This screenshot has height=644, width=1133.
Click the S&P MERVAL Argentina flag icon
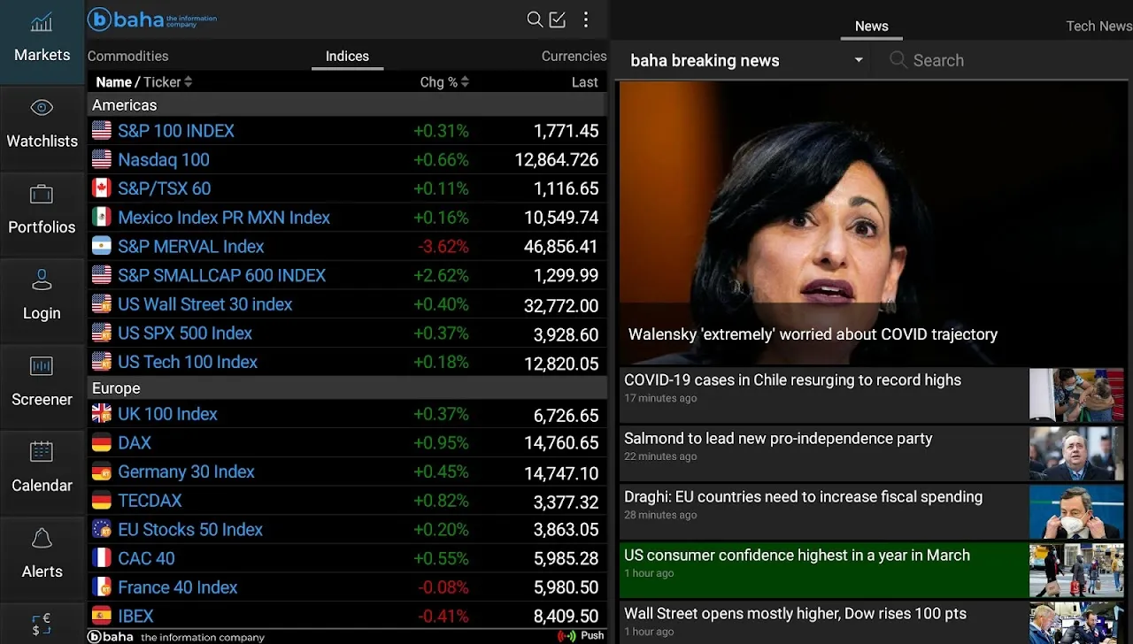click(x=102, y=246)
